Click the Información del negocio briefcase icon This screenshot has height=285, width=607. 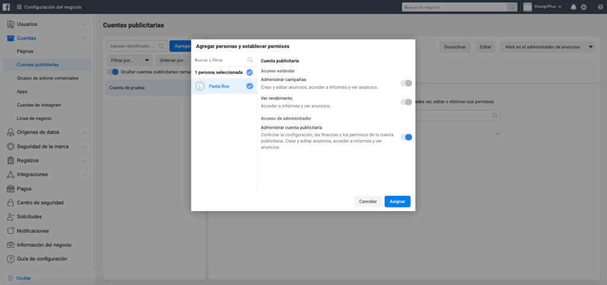click(x=11, y=245)
